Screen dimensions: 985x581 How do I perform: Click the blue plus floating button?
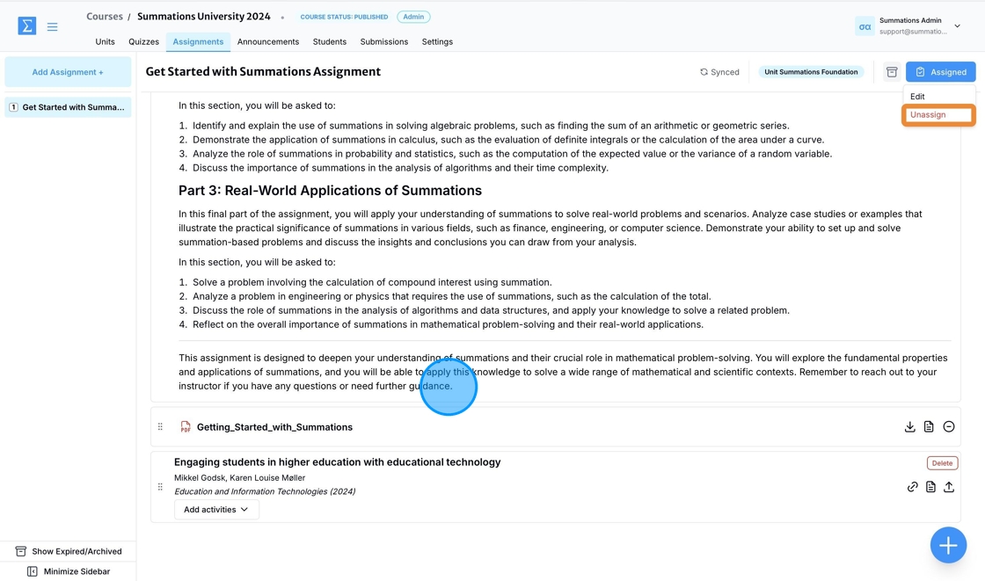pyautogui.click(x=948, y=545)
